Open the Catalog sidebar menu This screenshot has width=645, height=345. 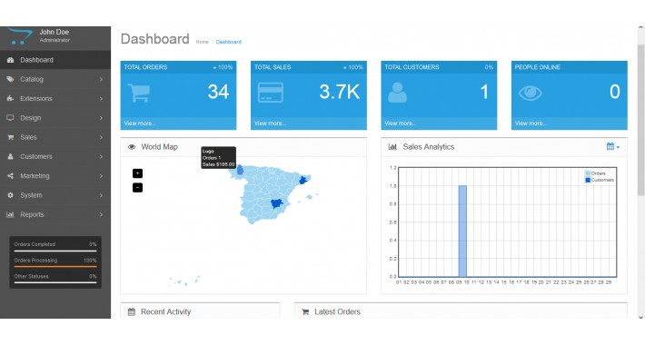(x=55, y=79)
